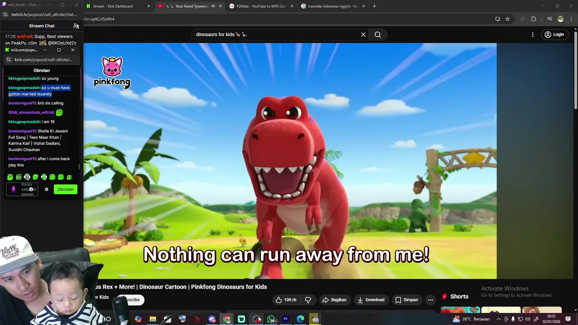
Task: Open Microsoft Edge taskbar icon
Action: pos(300,319)
